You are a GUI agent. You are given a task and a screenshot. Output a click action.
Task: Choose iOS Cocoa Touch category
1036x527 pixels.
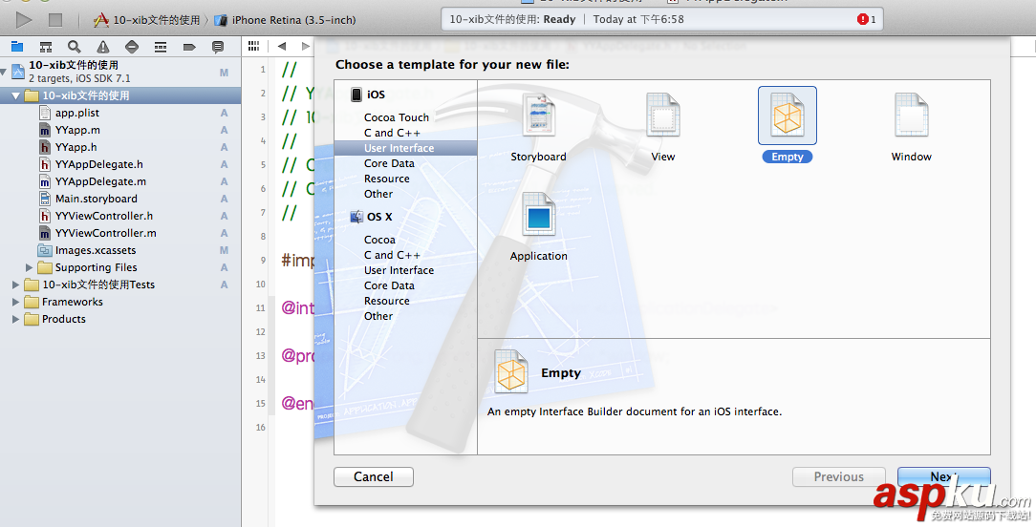tap(397, 117)
